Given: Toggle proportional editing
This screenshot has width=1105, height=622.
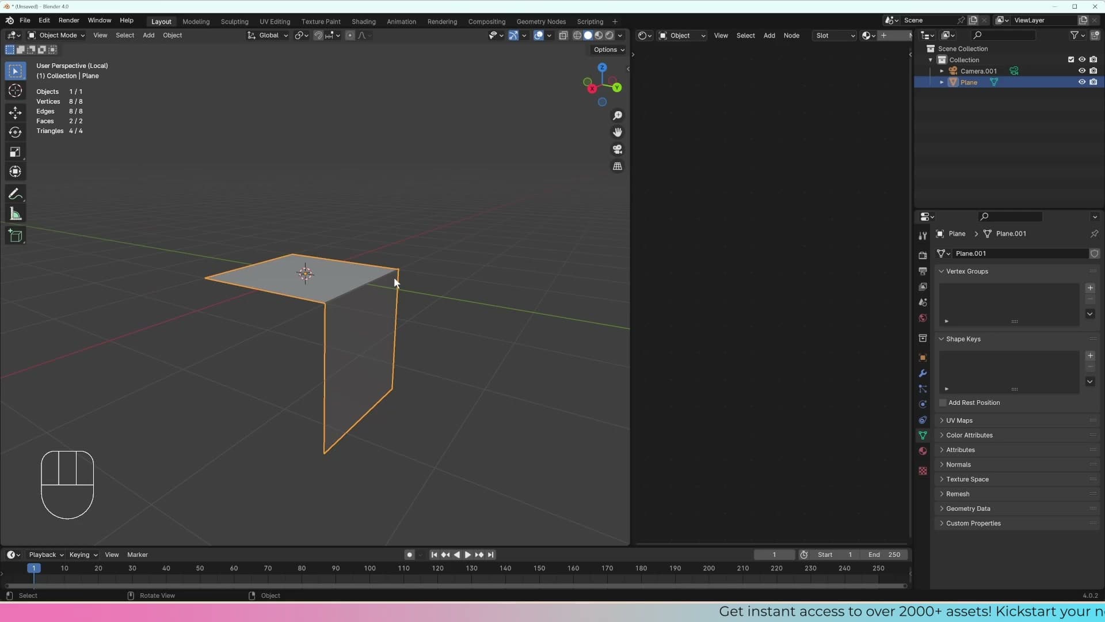Looking at the screenshot, I should (350, 35).
